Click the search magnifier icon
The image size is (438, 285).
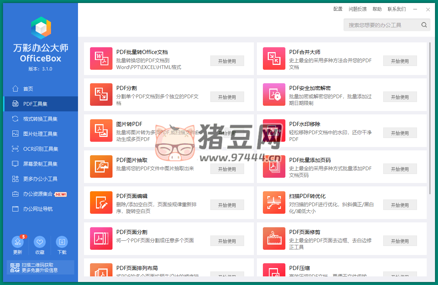[x=424, y=25]
